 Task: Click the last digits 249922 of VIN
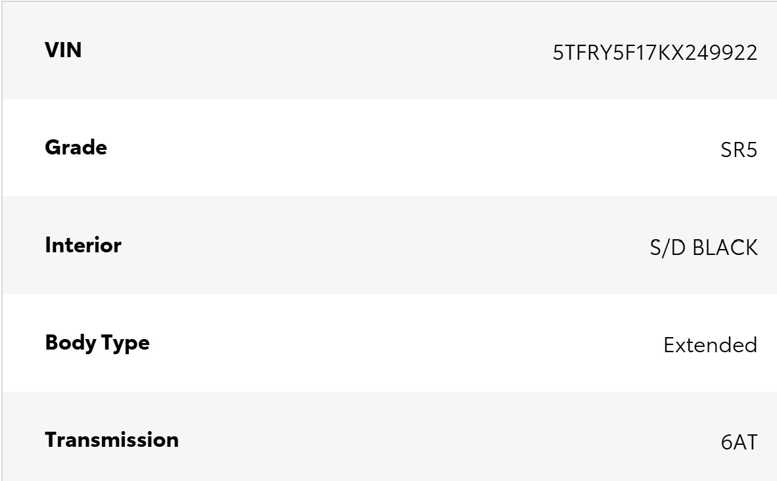pos(722,53)
